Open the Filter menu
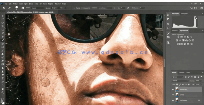 point(36,4)
